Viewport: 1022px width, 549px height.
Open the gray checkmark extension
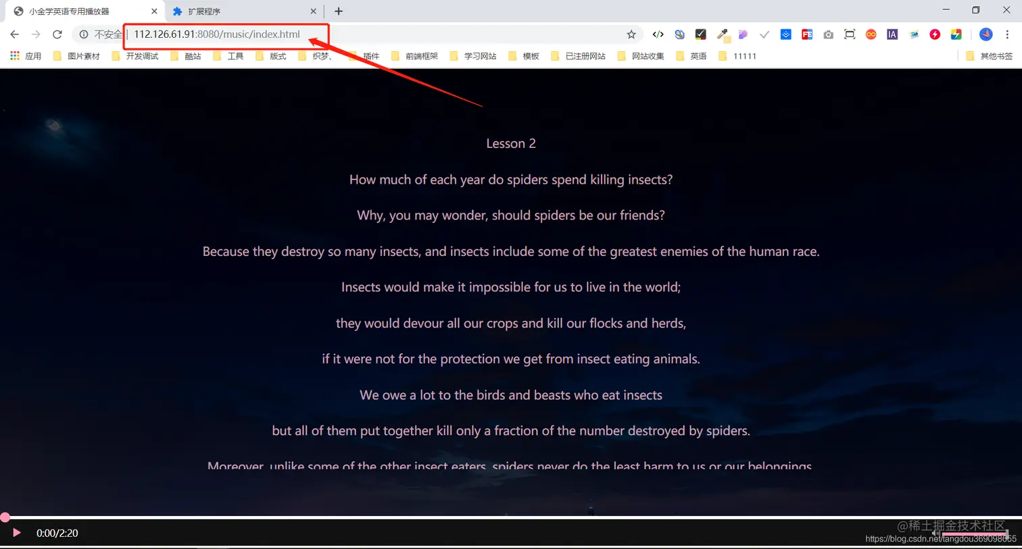pos(764,34)
